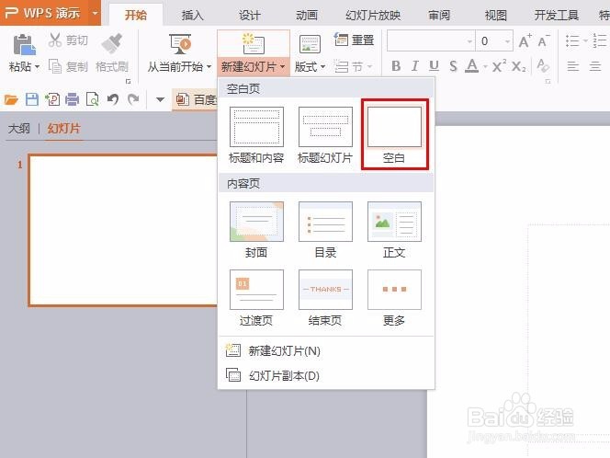Expand the 版式 layout dropdown arrow
Viewport: 610px width, 458px height.
point(322,67)
